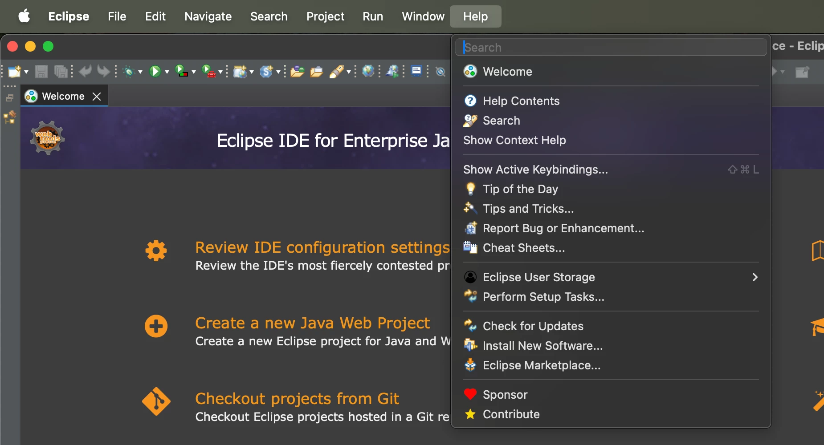Expand the Coverage dropdown arrow
824x445 pixels.
[x=194, y=72]
